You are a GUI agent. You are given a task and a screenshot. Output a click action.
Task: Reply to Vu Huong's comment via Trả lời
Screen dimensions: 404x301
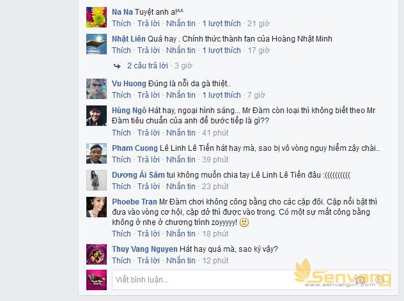(x=148, y=95)
